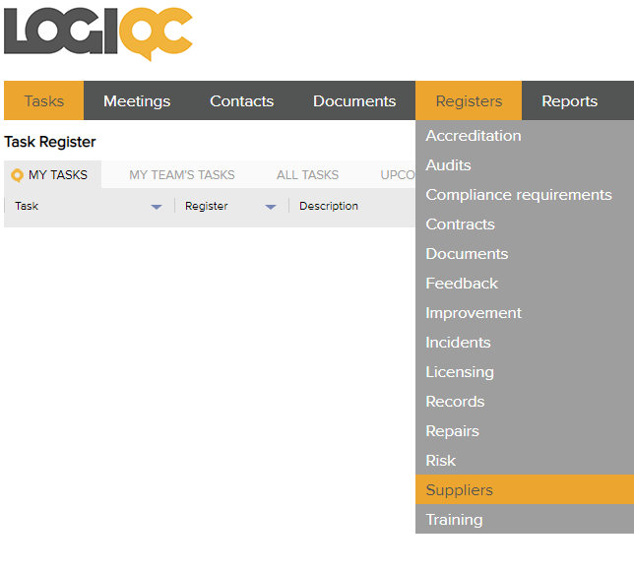
Task: Click the LOGIQC logo
Action: click(98, 34)
